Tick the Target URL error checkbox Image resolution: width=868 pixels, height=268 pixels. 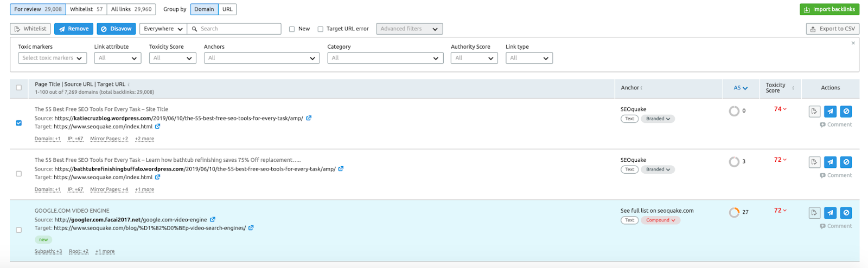pyautogui.click(x=320, y=29)
